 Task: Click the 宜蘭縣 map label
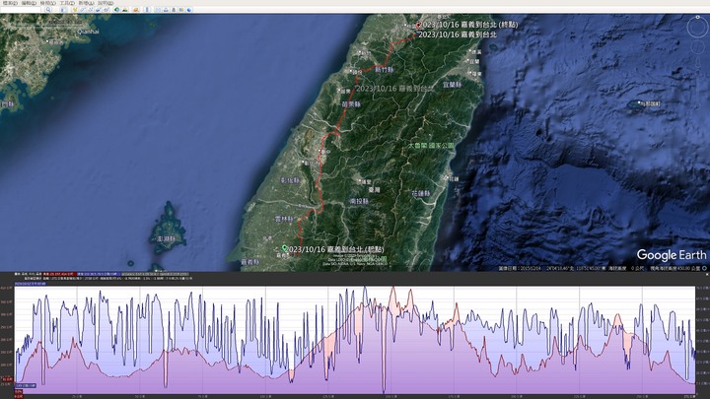coord(452,85)
